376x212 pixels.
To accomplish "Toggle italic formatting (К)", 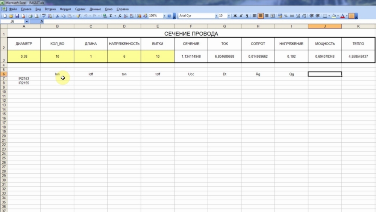I will [241, 16].
